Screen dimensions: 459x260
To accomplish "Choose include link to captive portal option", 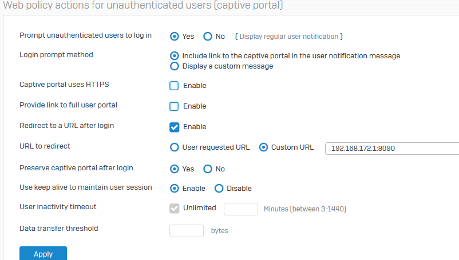I will (175, 56).
